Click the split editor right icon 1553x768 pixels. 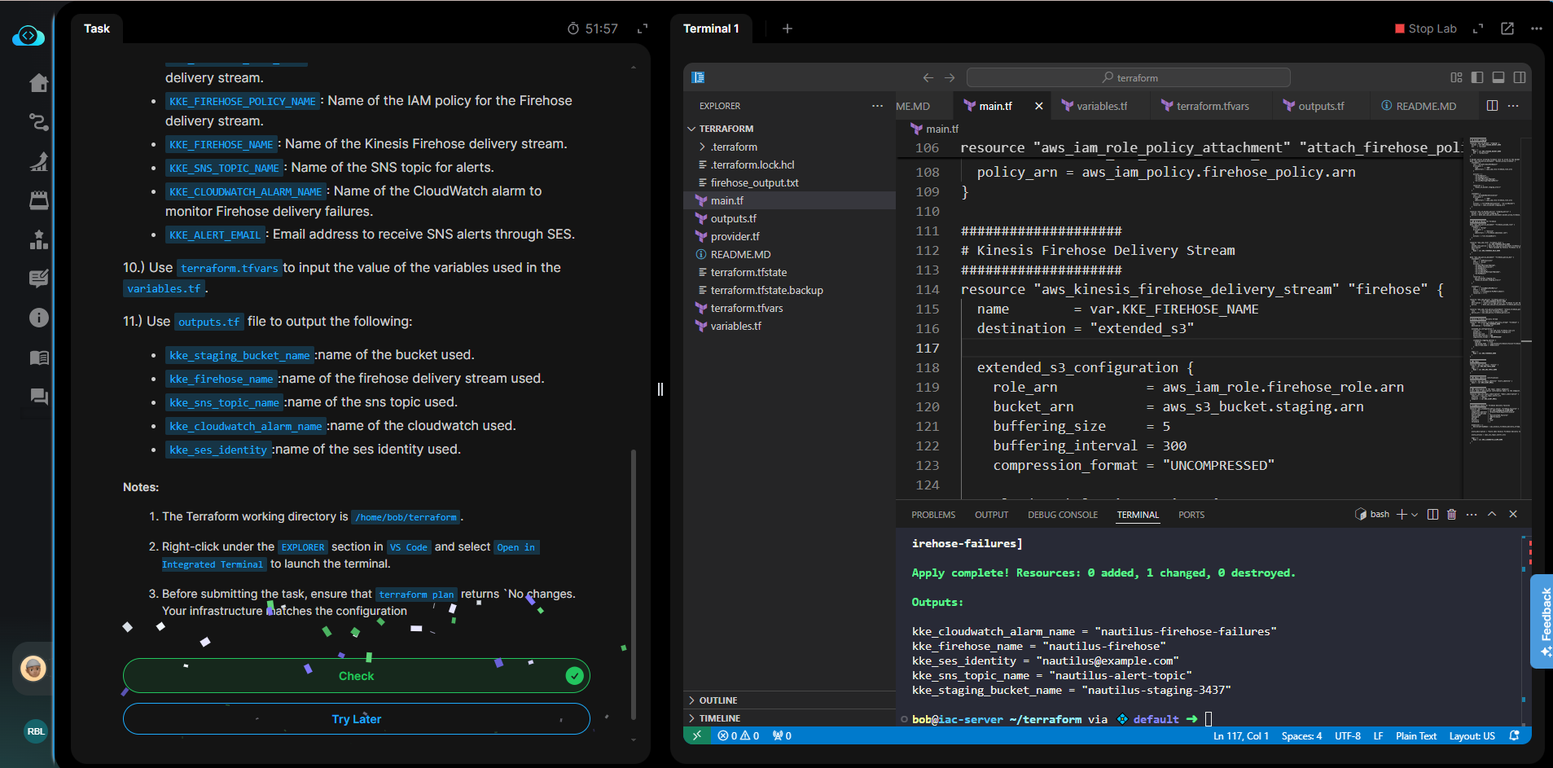click(1492, 106)
